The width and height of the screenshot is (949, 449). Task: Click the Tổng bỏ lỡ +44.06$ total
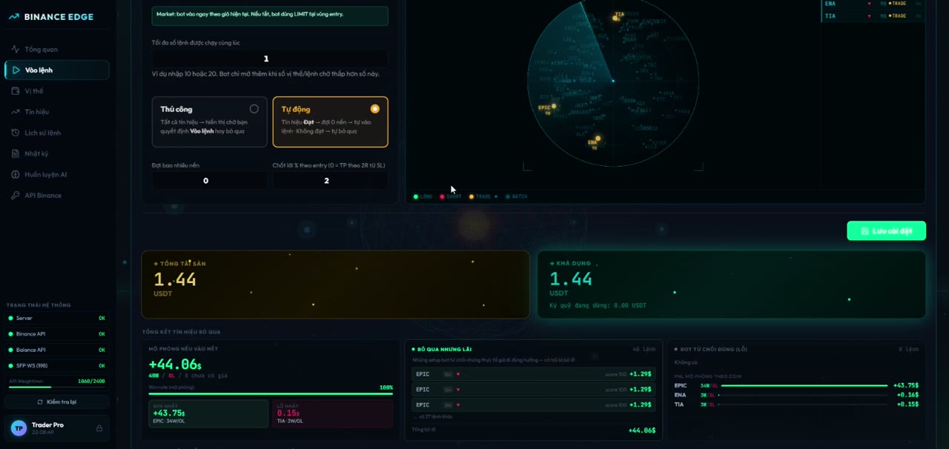click(641, 430)
